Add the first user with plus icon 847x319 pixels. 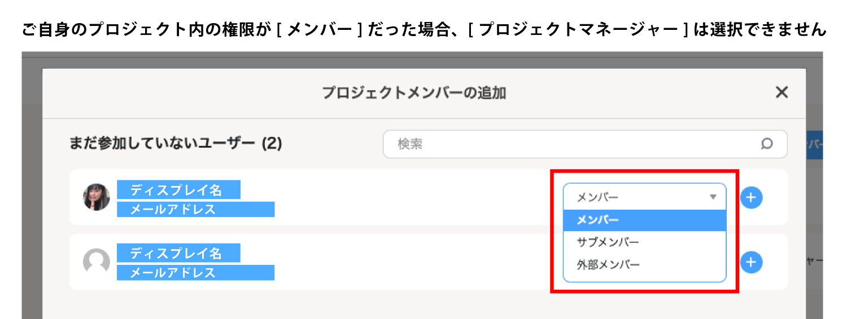[x=751, y=197]
